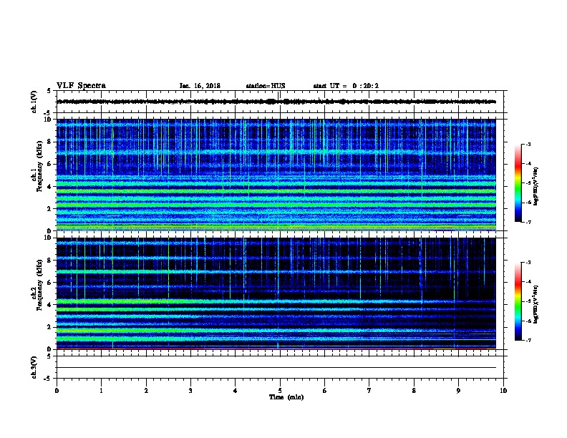Image resolution: width=567 pixels, height=438 pixels.
Task: Select the ch.1 colorbar log(PSD) unit label
Action: tap(536, 186)
